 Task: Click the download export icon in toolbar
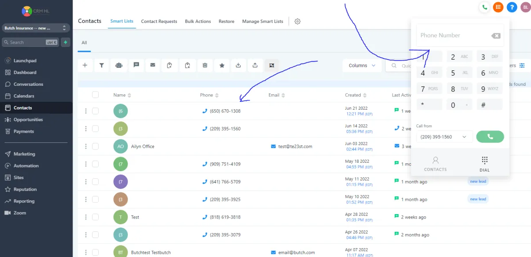(239, 65)
